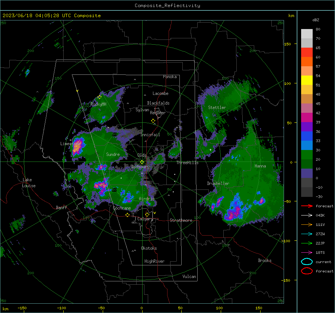The width and height of the screenshot is (335, 313).
Task: Select the bright green 20-30 dBZ swatch
Action: coord(307,155)
